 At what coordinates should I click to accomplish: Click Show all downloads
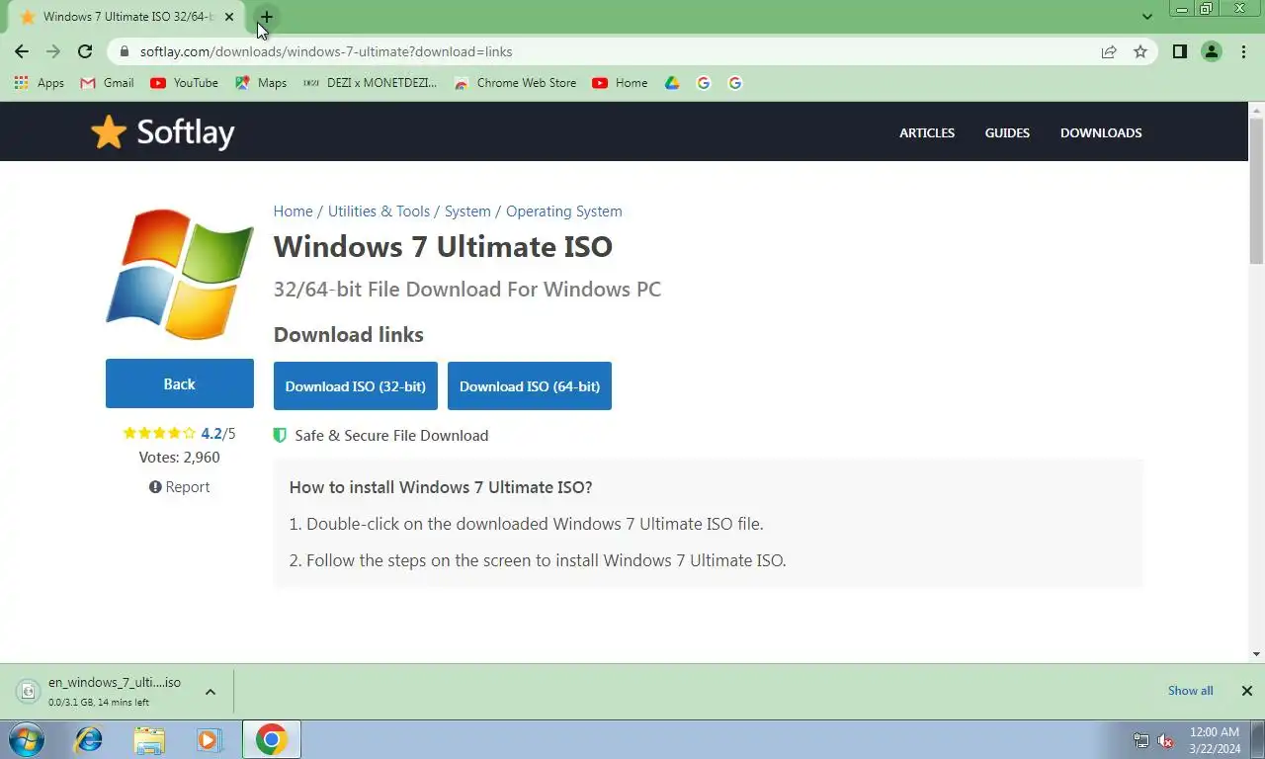click(x=1190, y=691)
